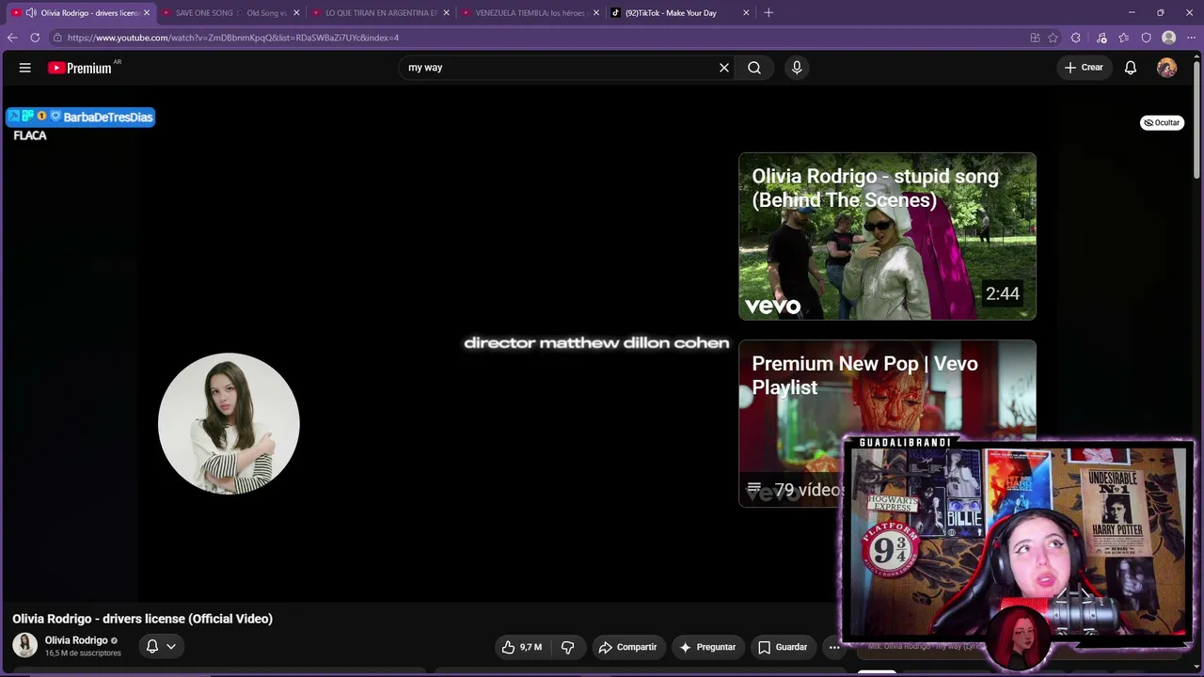Image resolution: width=1204 pixels, height=677 pixels.
Task: Mute audio on the Olivia Rodrigo tab
Action: [31, 13]
